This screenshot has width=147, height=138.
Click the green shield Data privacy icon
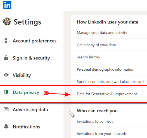[x=6, y=92]
